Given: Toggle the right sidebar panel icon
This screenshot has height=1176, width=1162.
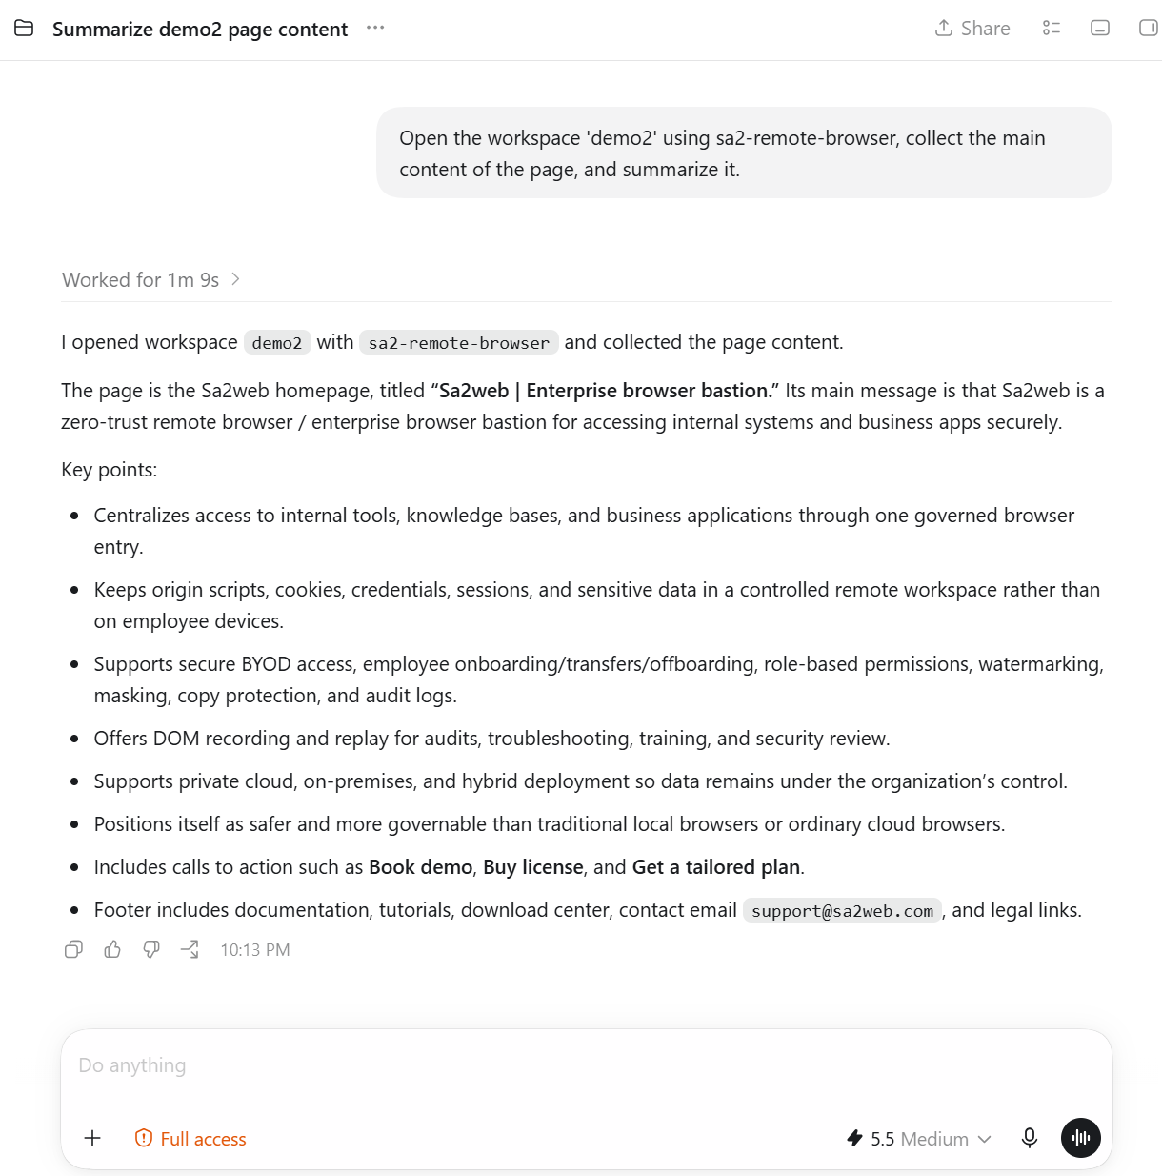Looking at the screenshot, I should [1149, 29].
